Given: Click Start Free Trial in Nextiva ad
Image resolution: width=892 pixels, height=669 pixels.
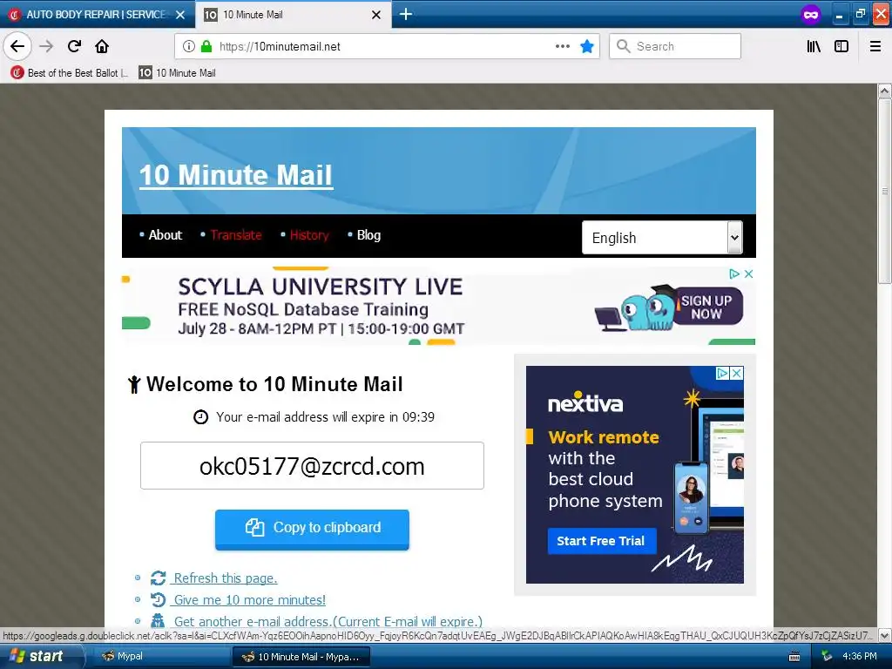Looking at the screenshot, I should click(601, 541).
